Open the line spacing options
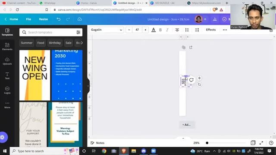 197,30
